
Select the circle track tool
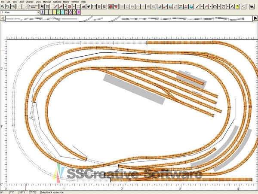[x=69, y=7]
